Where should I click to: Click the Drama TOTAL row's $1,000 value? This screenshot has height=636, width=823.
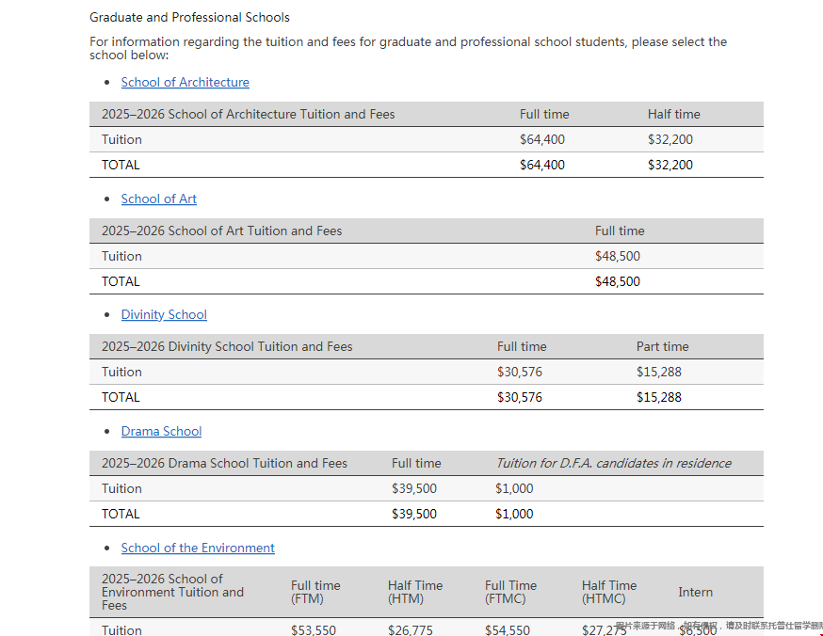pos(514,514)
